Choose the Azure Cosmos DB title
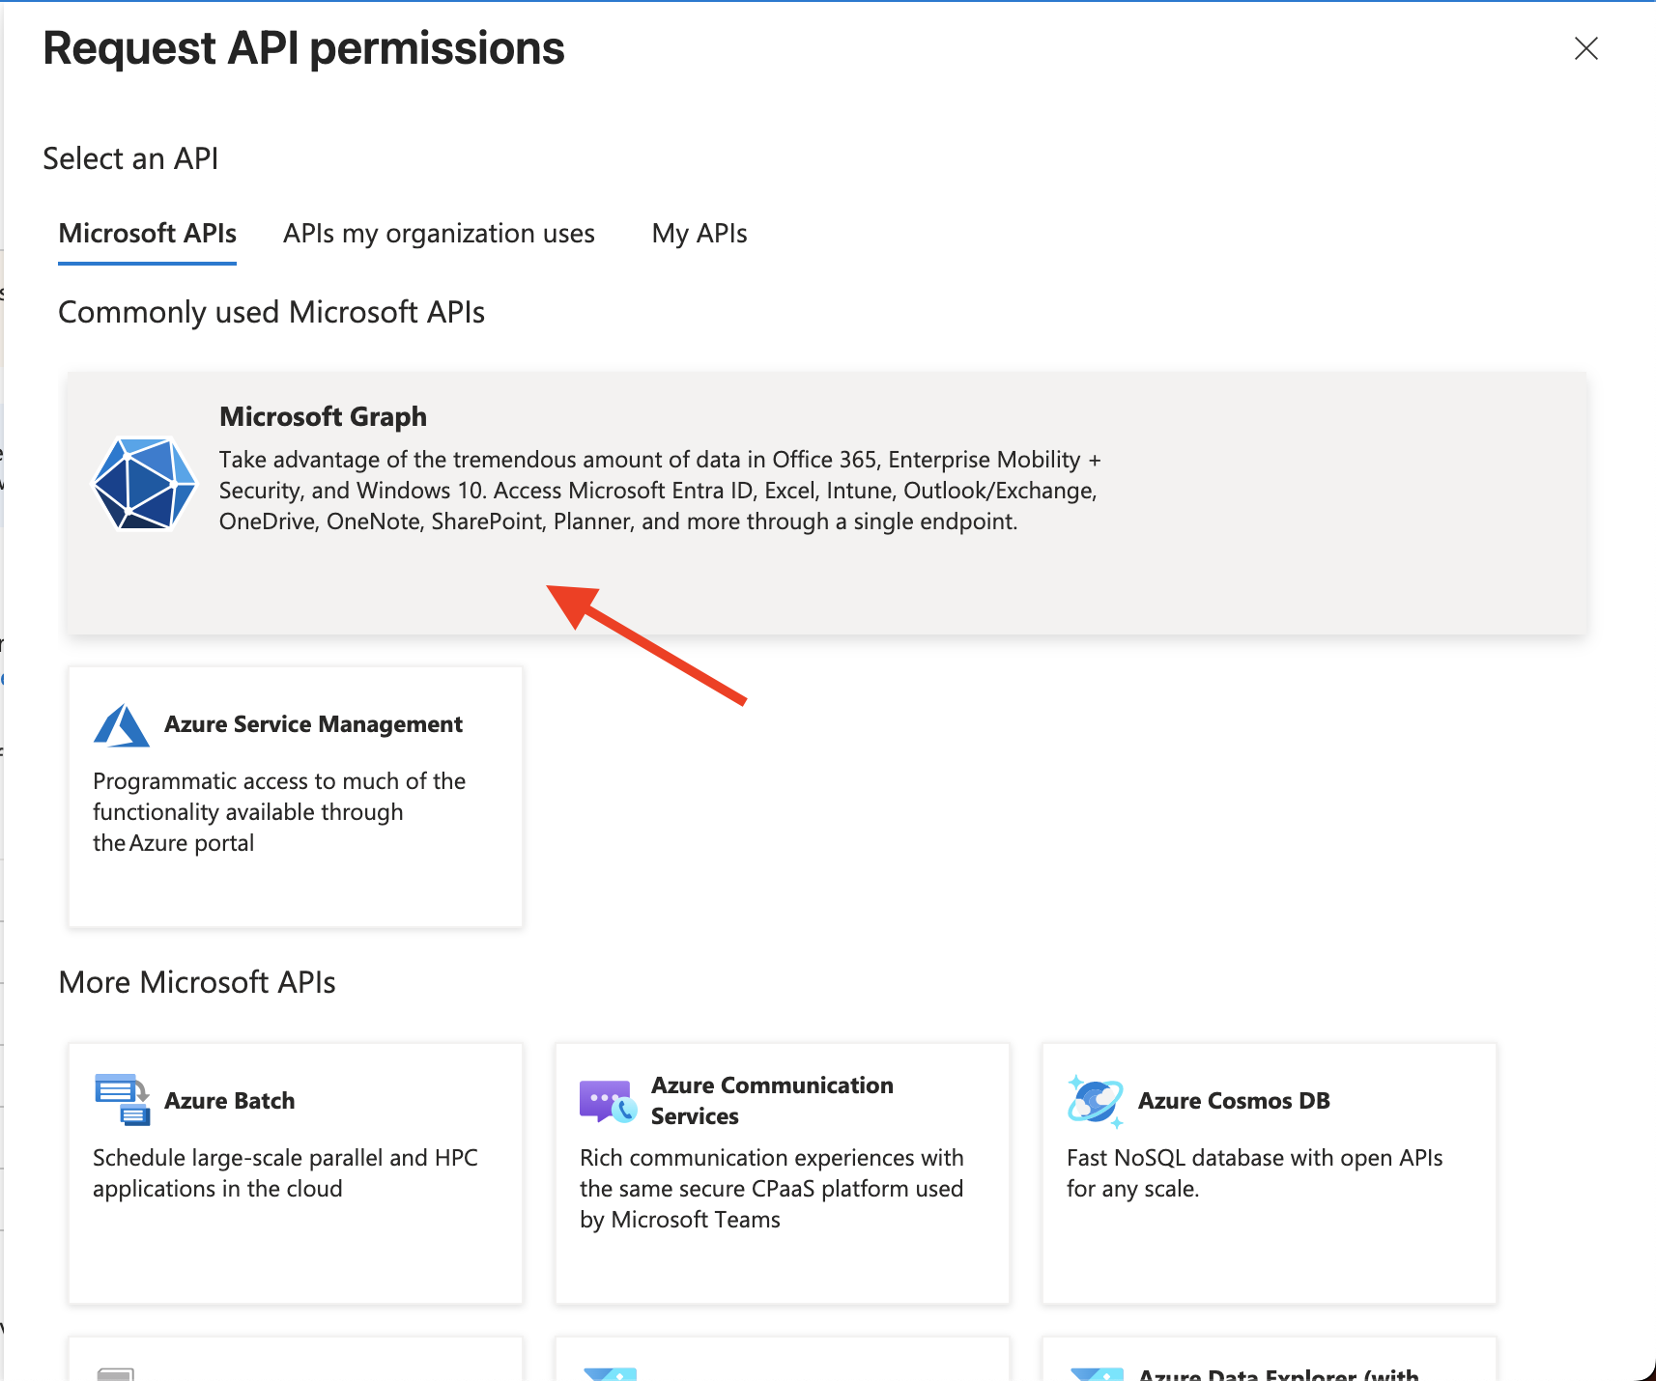The width and height of the screenshot is (1656, 1381). (x=1233, y=1101)
